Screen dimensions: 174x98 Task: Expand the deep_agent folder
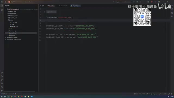[7, 13]
